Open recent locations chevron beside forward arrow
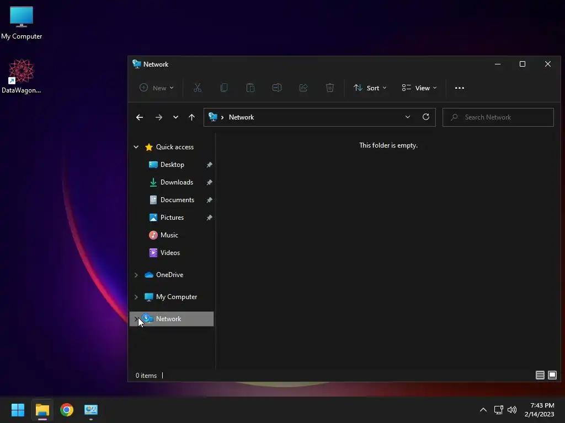The height and width of the screenshot is (423, 565). [x=175, y=117]
